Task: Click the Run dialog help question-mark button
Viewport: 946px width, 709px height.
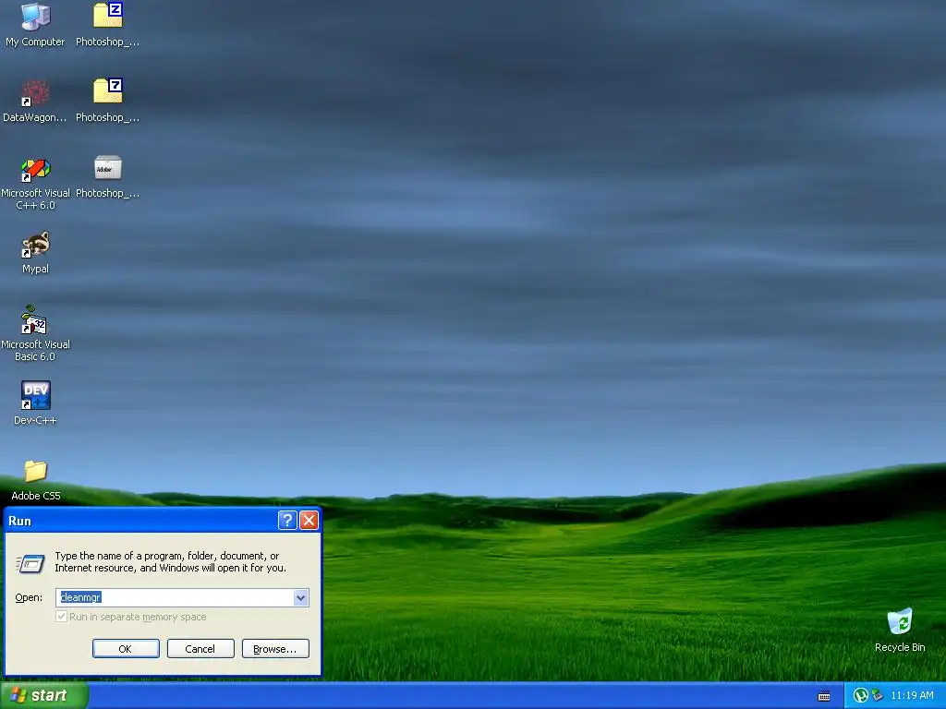Action: tap(287, 521)
